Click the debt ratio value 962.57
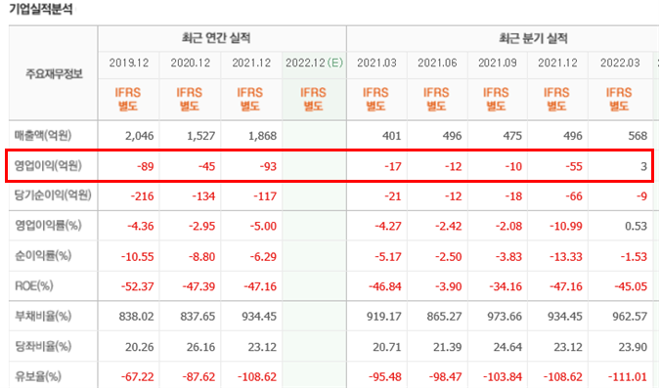 click(x=630, y=317)
